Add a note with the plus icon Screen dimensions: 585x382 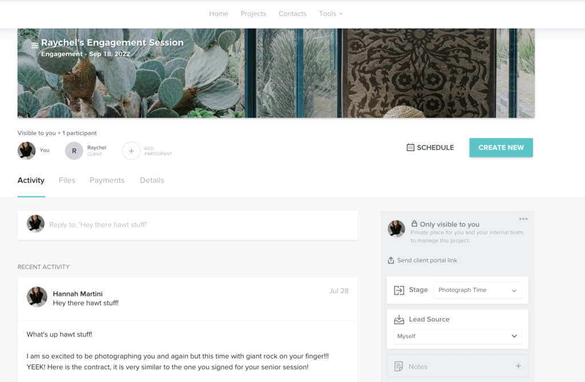pyautogui.click(x=518, y=366)
